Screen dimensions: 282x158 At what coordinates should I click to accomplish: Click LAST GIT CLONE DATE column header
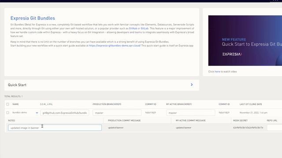pyautogui.click(x=251, y=104)
